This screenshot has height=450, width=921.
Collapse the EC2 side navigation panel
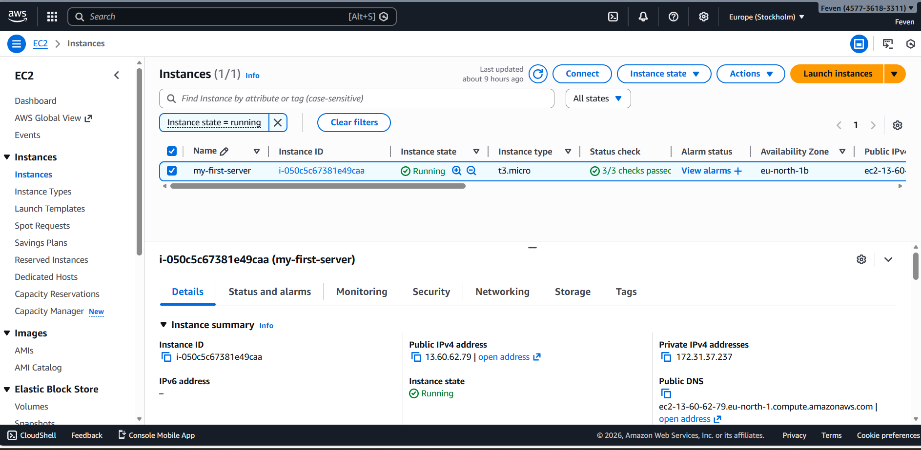click(117, 75)
